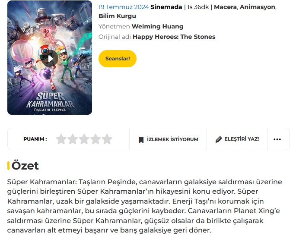Screen dimensions: 296x239
Task: Click the Özet section heading
Action: coord(25,166)
